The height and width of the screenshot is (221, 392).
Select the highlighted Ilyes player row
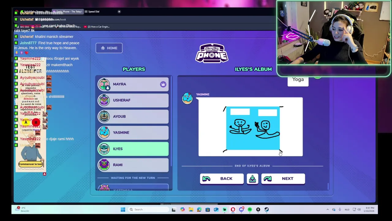click(133, 149)
